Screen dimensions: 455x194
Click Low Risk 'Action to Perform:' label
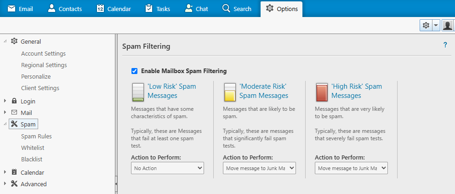(x=156, y=157)
